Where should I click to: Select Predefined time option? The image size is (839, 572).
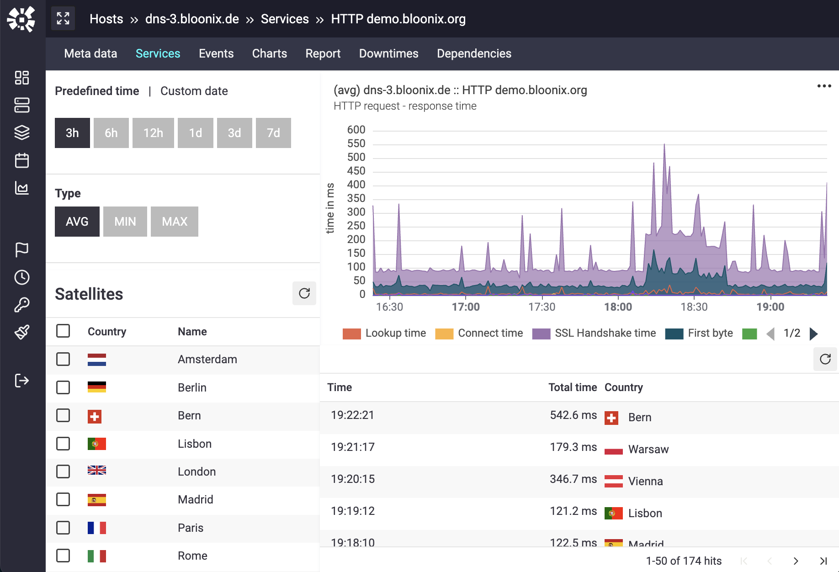pyautogui.click(x=97, y=91)
